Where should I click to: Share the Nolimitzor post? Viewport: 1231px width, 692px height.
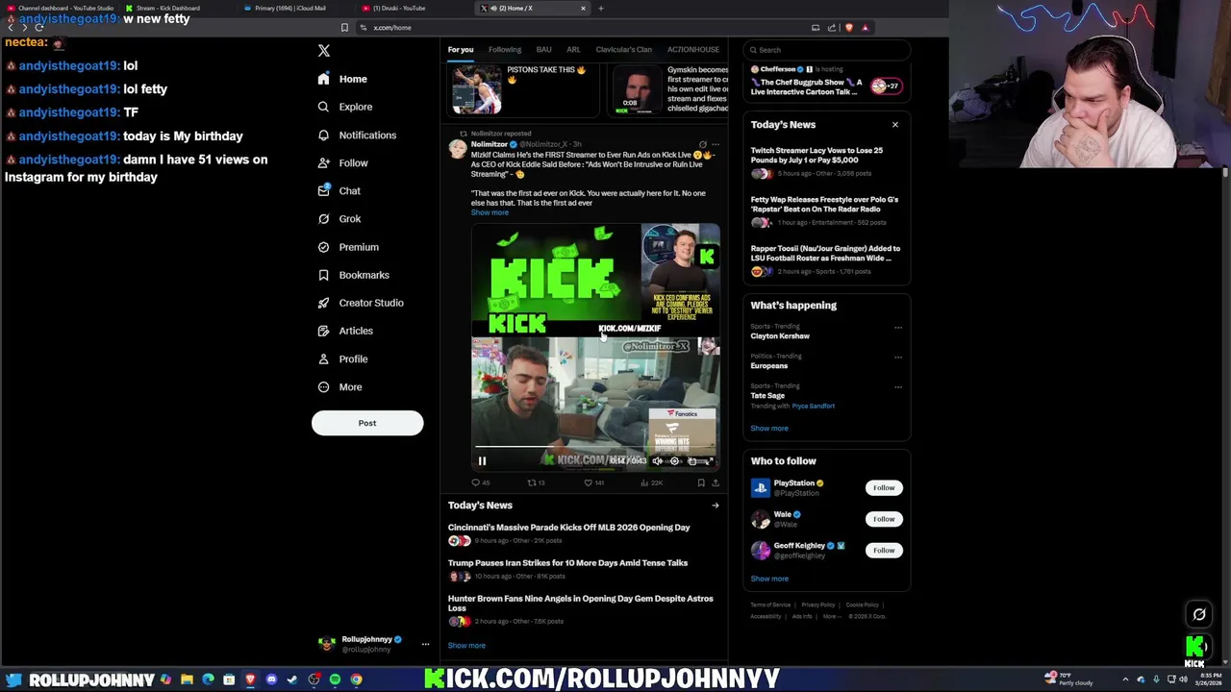[715, 482]
